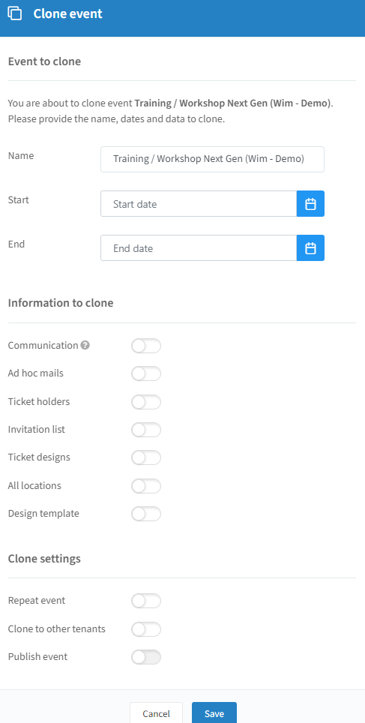Enable the Invitation list switch

tap(146, 430)
